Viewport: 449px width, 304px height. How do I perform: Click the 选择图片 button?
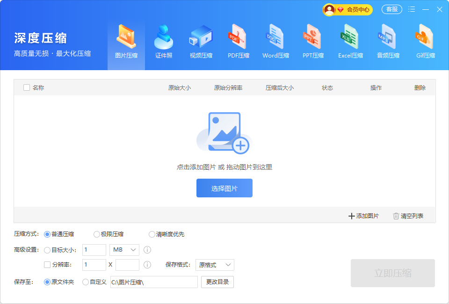click(x=224, y=188)
